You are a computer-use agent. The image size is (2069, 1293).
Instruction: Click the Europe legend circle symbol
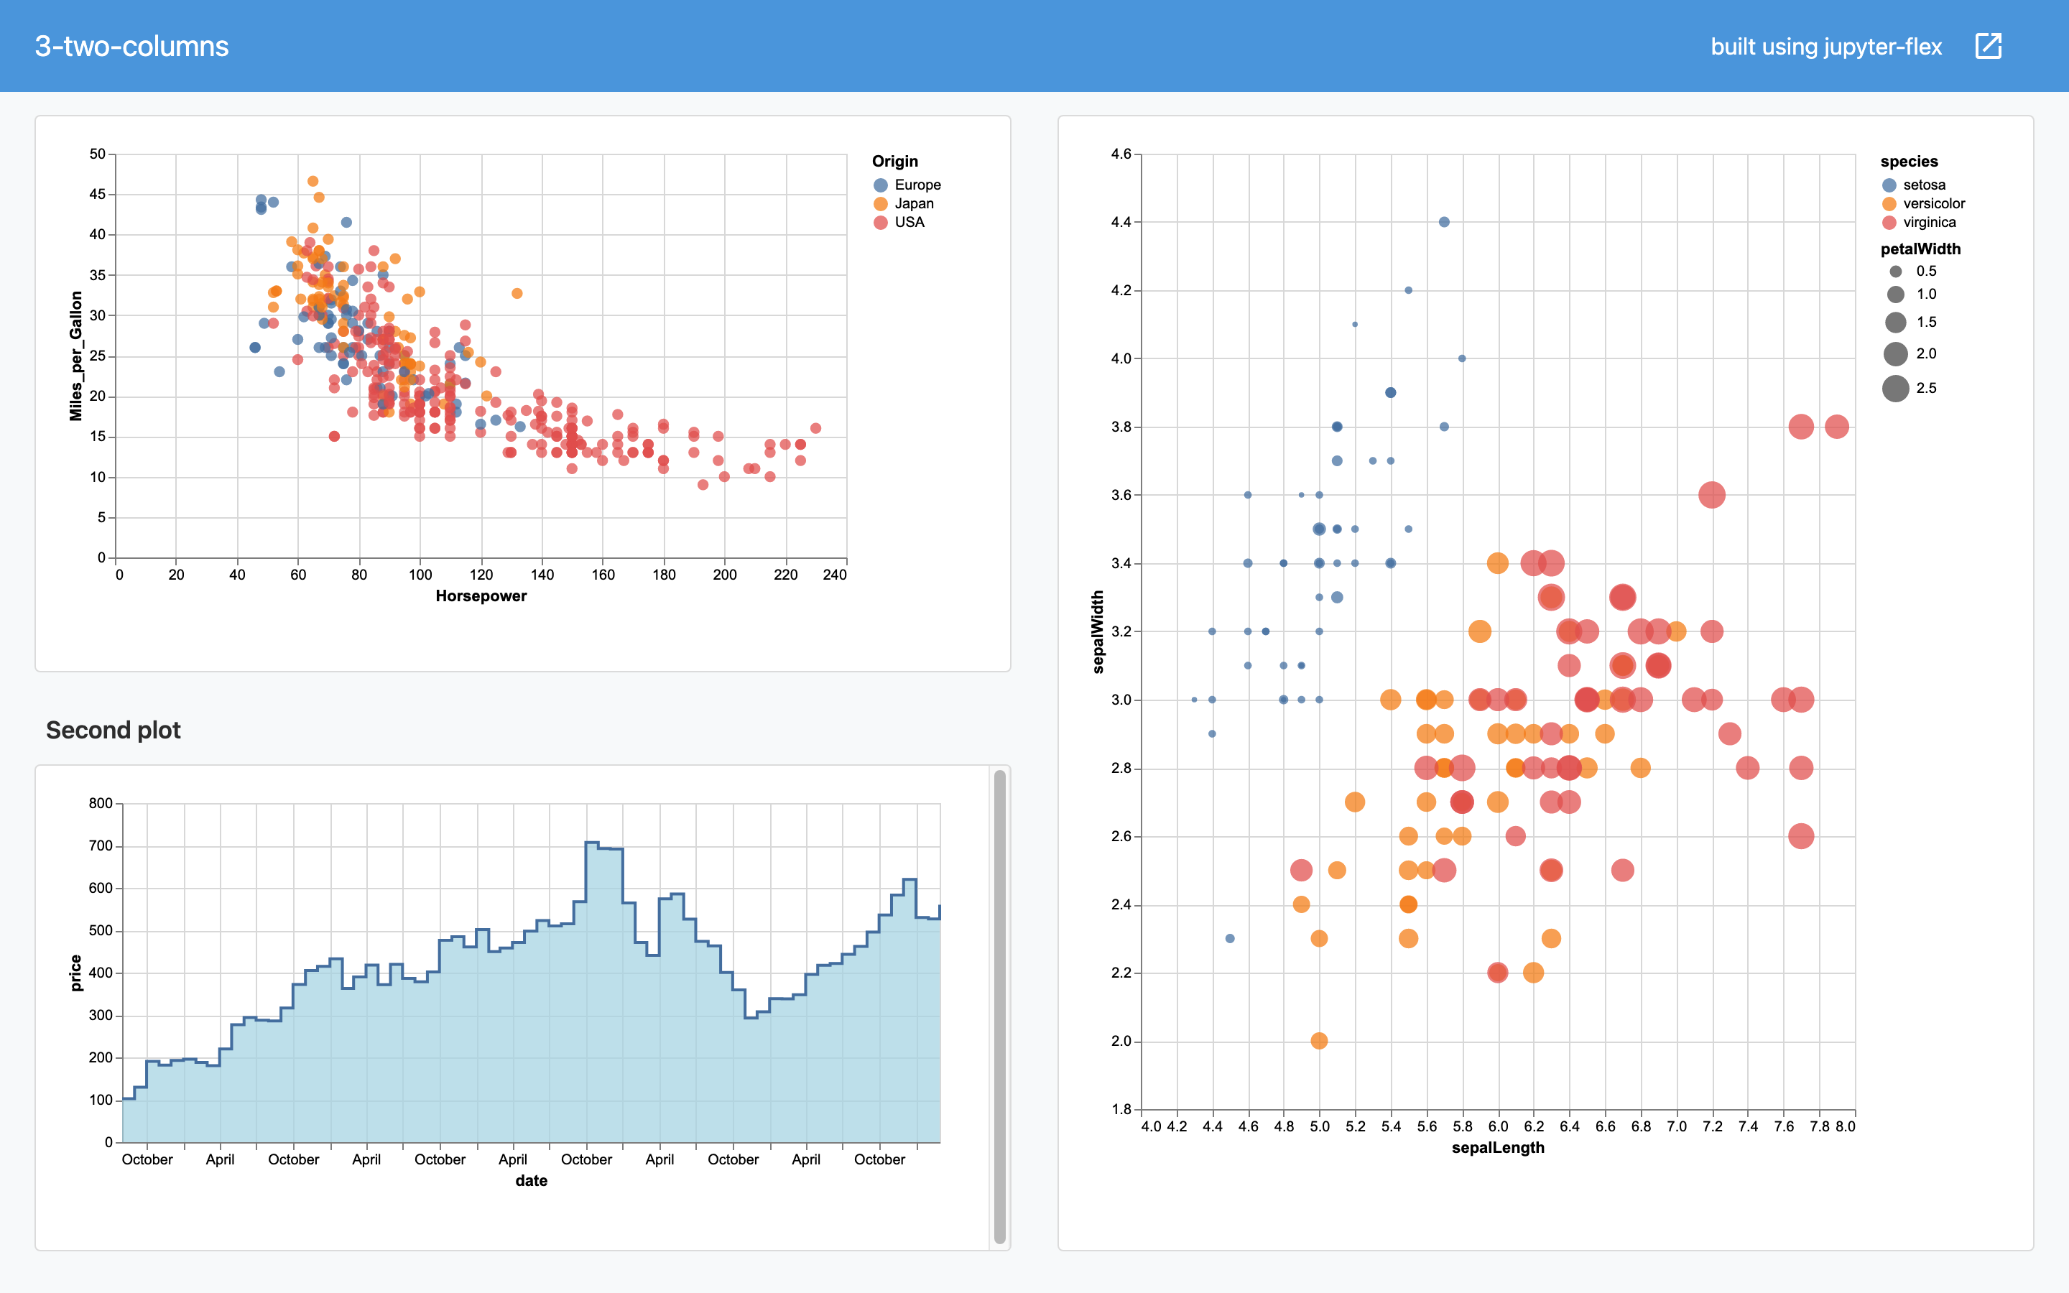[881, 185]
